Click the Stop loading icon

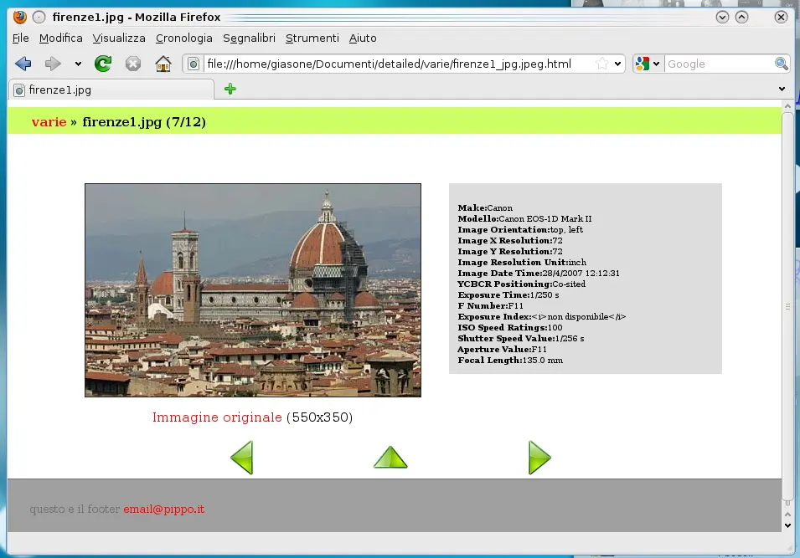(x=132, y=64)
